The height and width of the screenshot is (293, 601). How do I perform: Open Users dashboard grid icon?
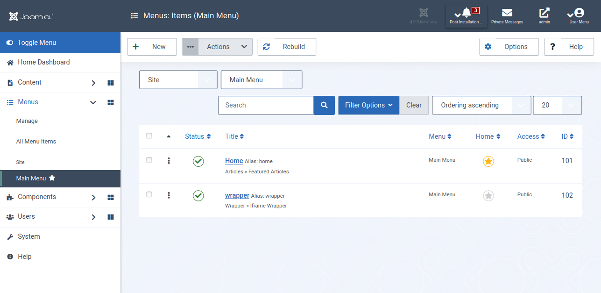coord(111,217)
